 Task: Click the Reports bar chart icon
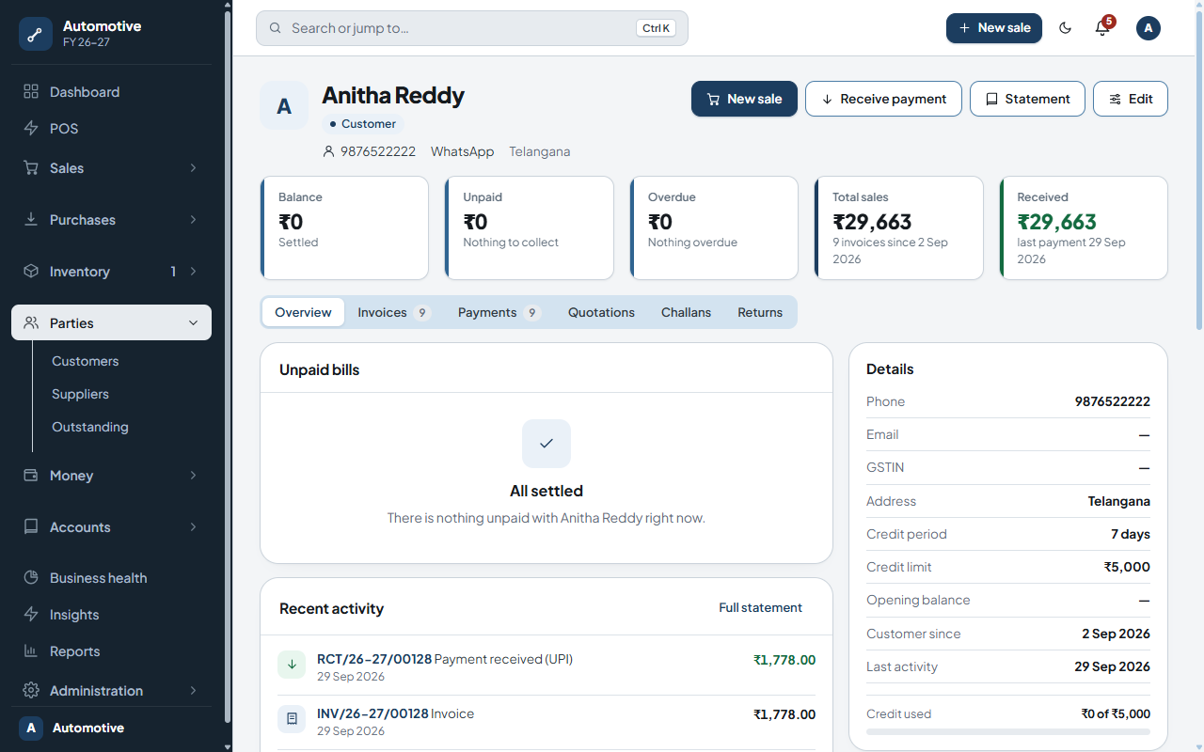tap(31, 650)
